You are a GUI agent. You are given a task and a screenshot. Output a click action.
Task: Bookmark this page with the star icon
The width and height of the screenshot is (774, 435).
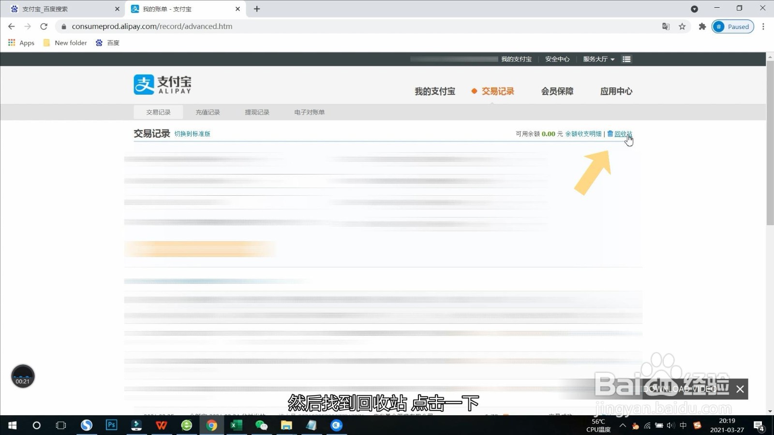click(682, 27)
